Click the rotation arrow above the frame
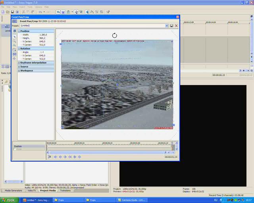 (115, 35)
